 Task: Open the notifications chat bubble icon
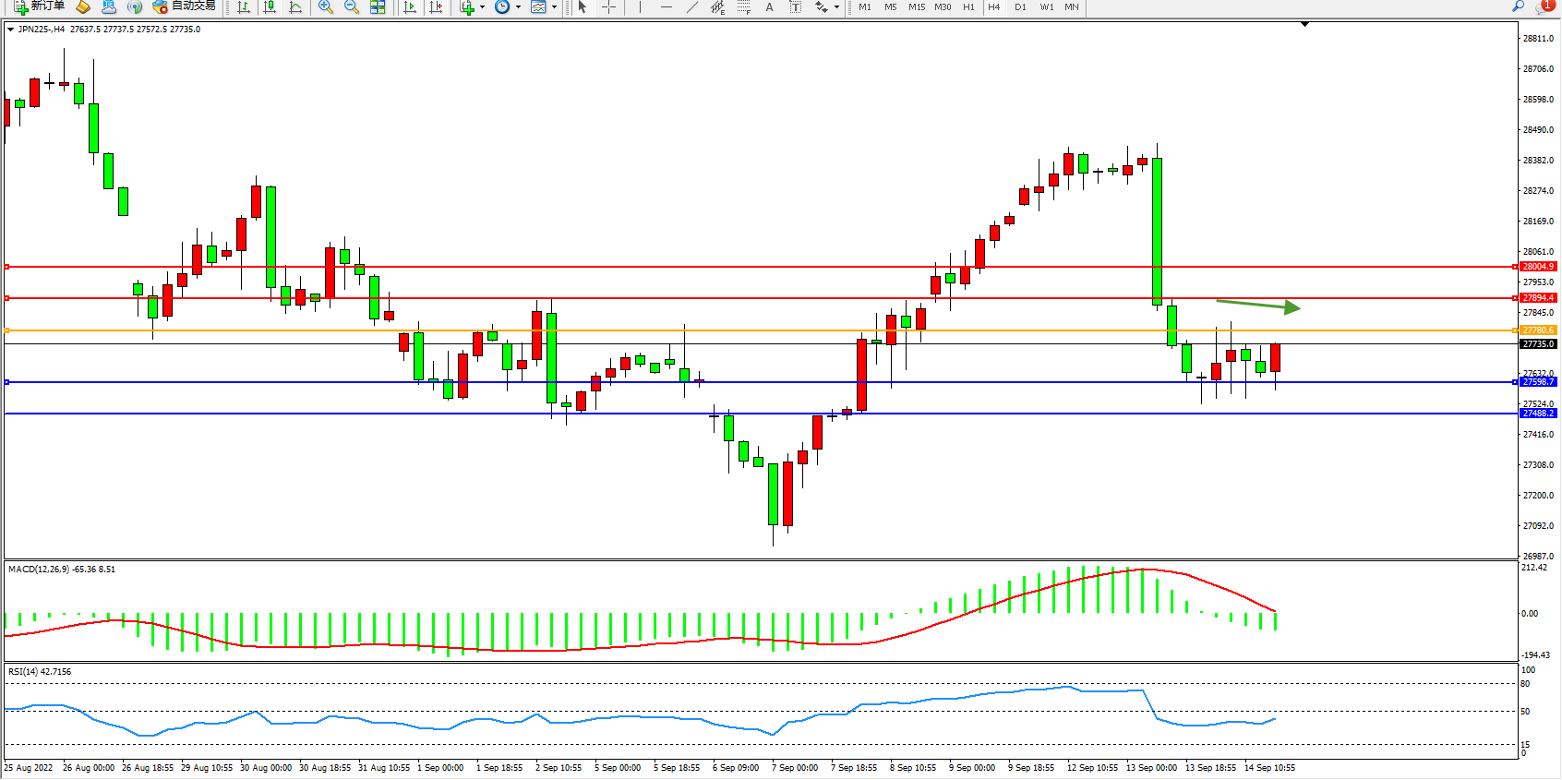[x=1544, y=6]
